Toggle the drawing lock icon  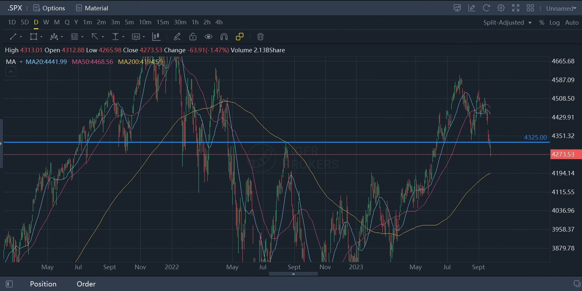[x=193, y=37]
